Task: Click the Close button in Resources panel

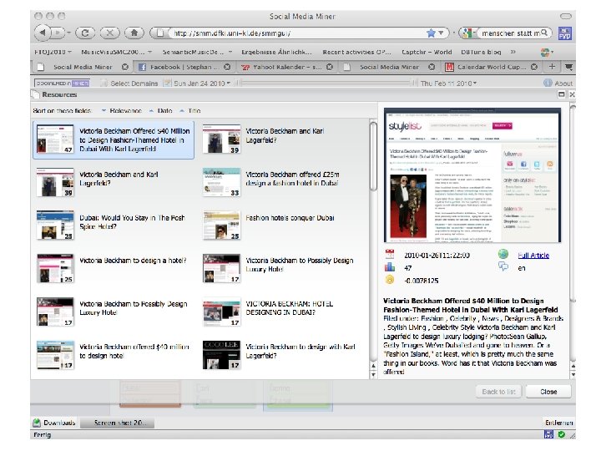Action: (x=548, y=392)
